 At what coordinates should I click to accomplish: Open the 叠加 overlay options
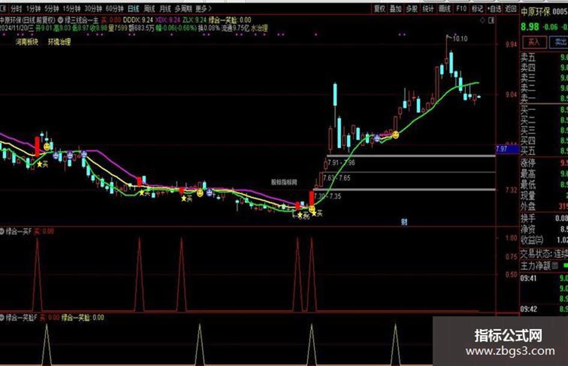(x=395, y=8)
